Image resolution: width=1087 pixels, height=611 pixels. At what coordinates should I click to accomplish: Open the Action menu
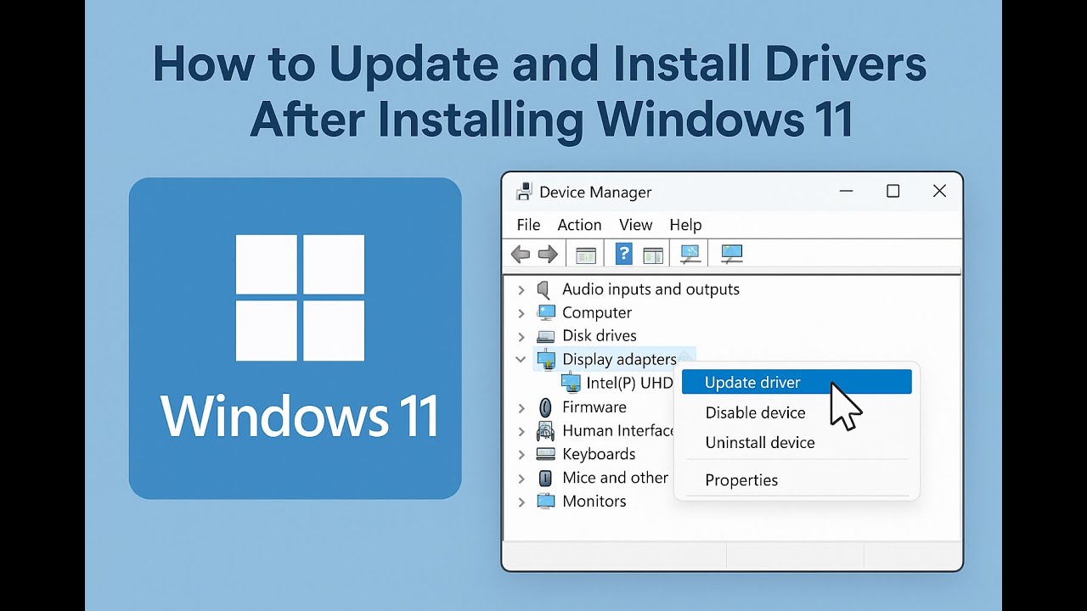tap(579, 225)
